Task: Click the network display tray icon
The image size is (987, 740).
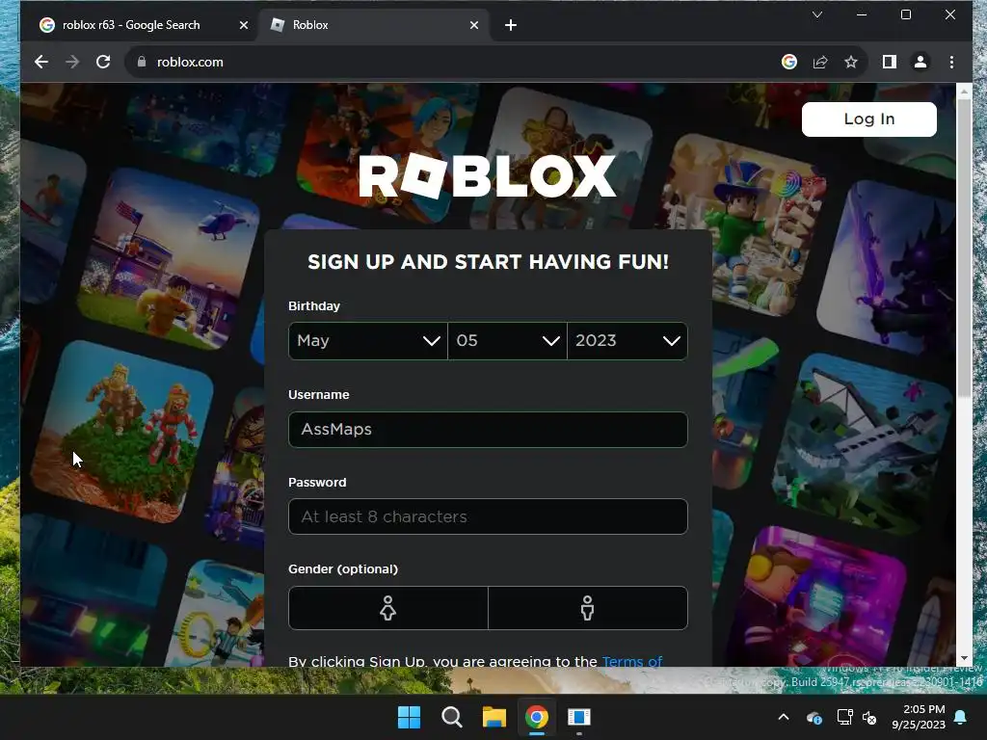Action: point(844,717)
